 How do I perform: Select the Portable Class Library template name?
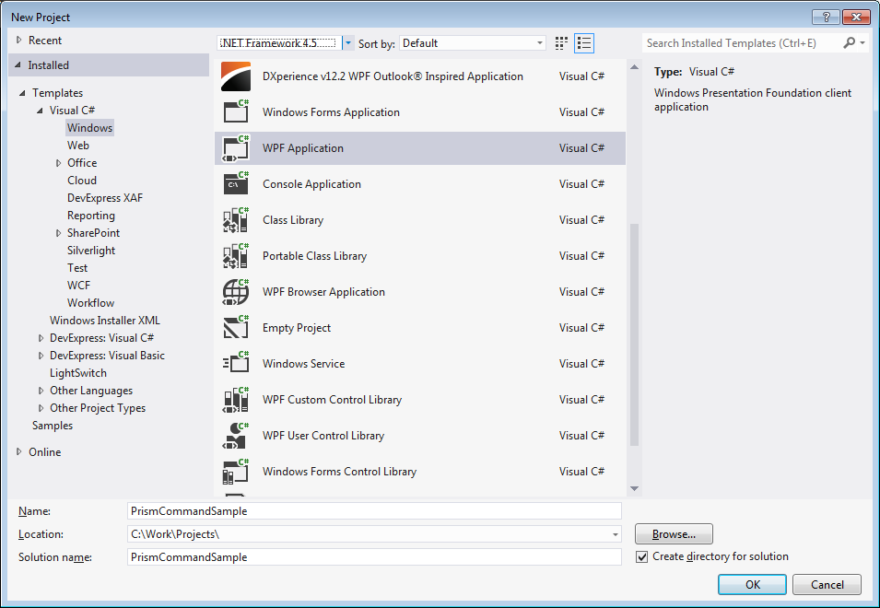[314, 256]
